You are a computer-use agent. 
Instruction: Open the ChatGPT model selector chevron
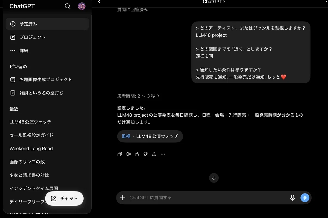(x=224, y=2)
